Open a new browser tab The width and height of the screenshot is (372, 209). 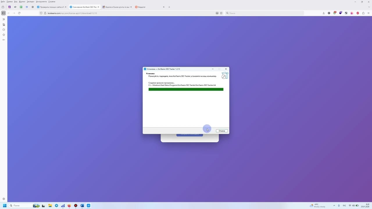pyautogui.click(x=169, y=7)
